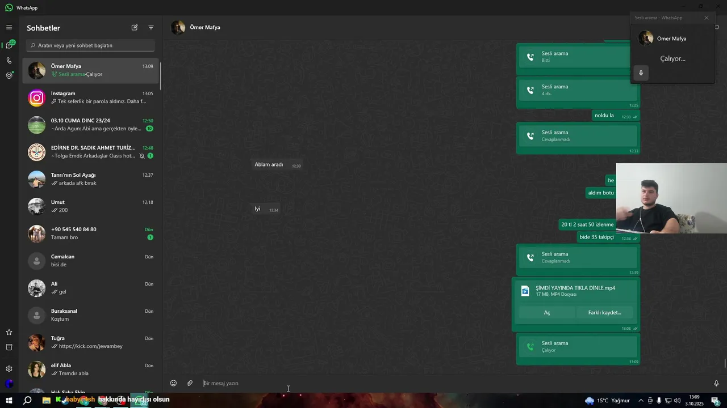
Task: Open Buraksanal chat
Action: point(91,315)
